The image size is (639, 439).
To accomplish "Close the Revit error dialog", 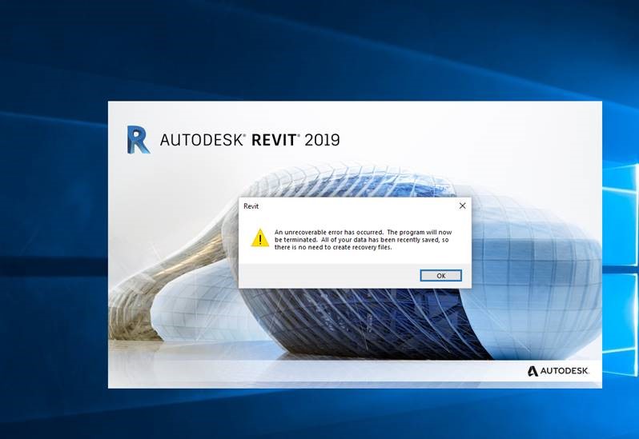I will pos(462,206).
